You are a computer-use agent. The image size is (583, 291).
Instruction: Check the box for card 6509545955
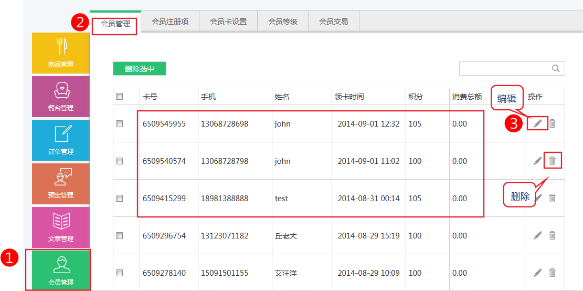point(119,124)
